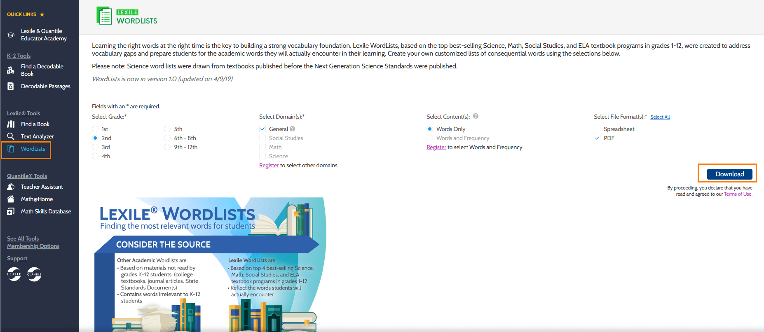Click the See All Tools link

tap(23, 238)
